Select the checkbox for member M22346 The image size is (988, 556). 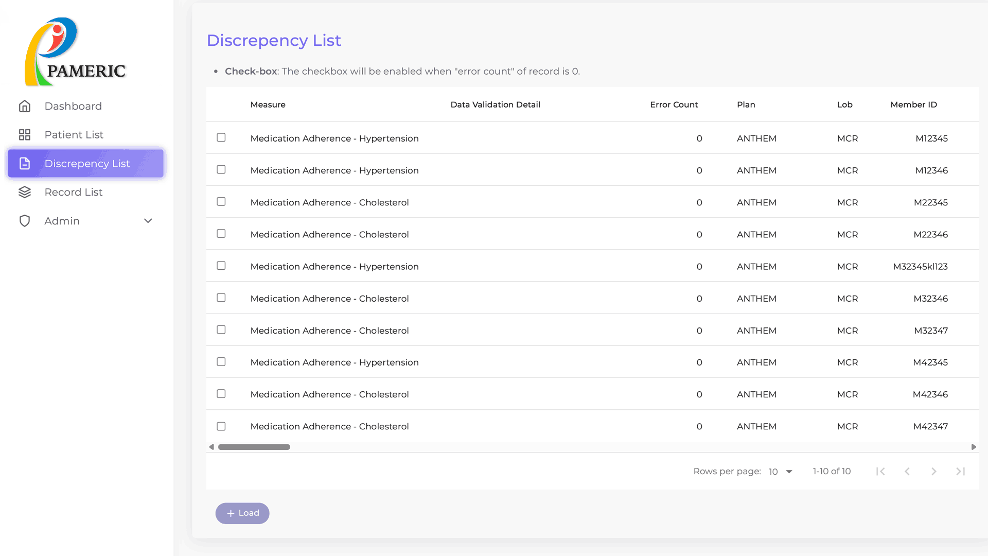[x=221, y=234]
